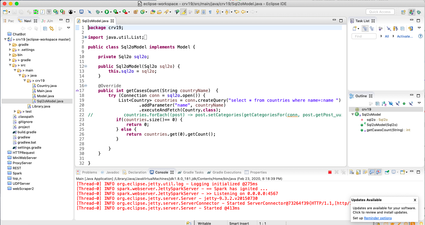The width and height of the screenshot is (425, 225).
Task: Open the Declaration tab
Action: [135, 172]
